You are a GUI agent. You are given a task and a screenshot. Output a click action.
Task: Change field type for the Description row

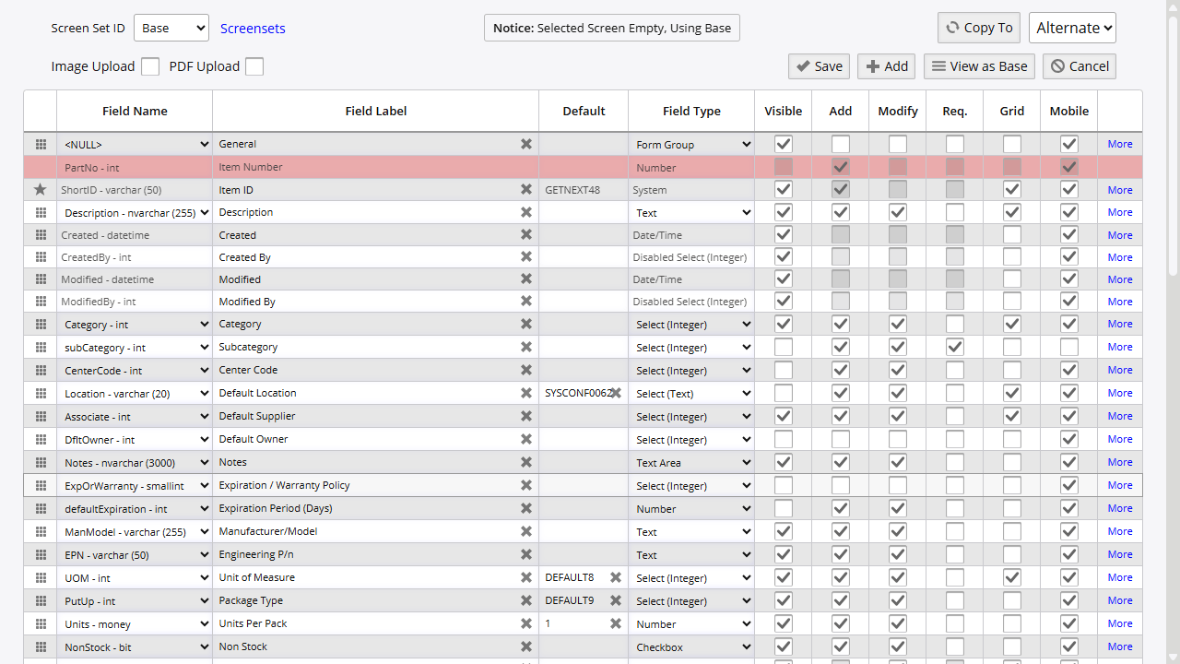tap(691, 213)
